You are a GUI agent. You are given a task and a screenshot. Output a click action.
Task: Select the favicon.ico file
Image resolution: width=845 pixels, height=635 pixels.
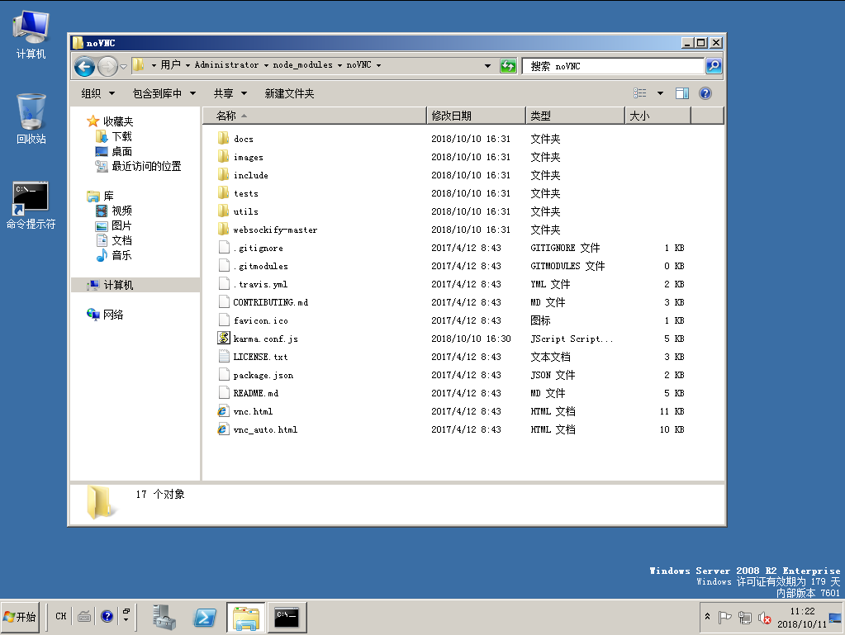(261, 320)
